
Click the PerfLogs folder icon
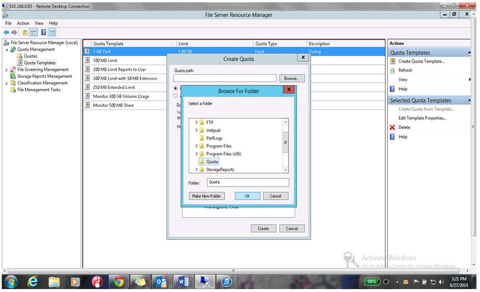click(202, 138)
